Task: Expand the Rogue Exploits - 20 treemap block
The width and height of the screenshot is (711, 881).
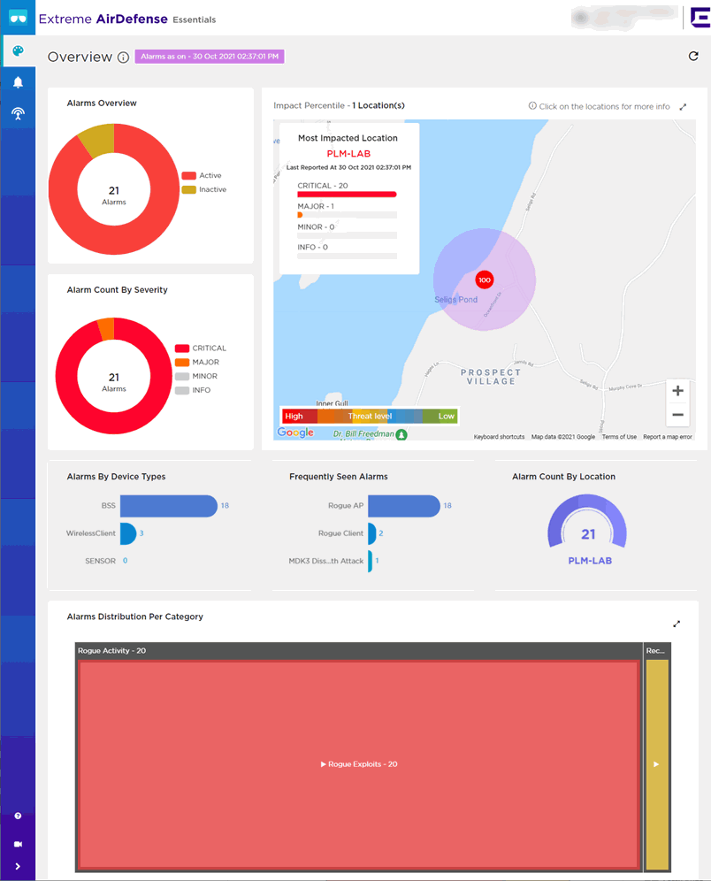Action: click(x=358, y=764)
